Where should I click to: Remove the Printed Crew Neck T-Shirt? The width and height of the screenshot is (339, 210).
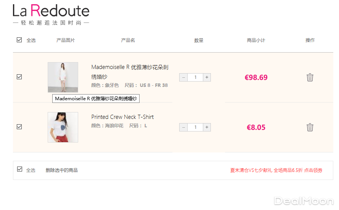pos(310,127)
